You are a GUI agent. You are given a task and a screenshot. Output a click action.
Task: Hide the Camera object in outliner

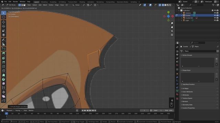click(x=215, y=13)
